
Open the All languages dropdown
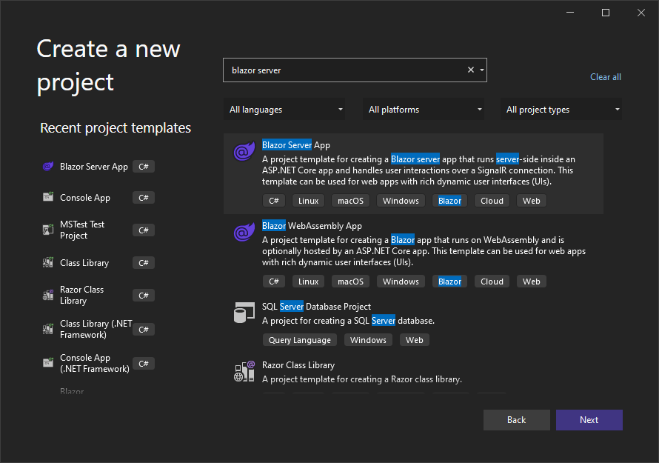click(284, 110)
